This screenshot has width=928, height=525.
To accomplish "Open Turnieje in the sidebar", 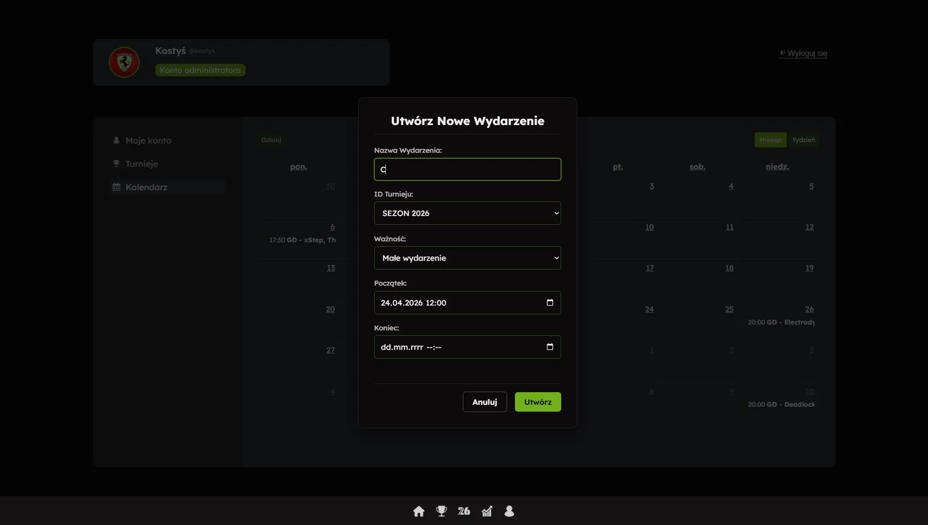I will tap(141, 164).
